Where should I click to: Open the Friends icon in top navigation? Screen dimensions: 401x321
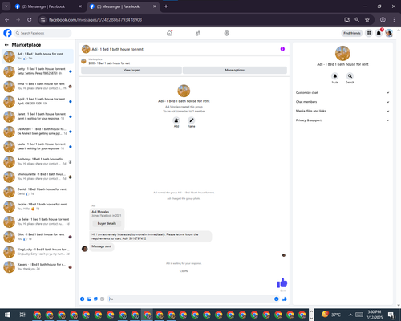(x=198, y=33)
